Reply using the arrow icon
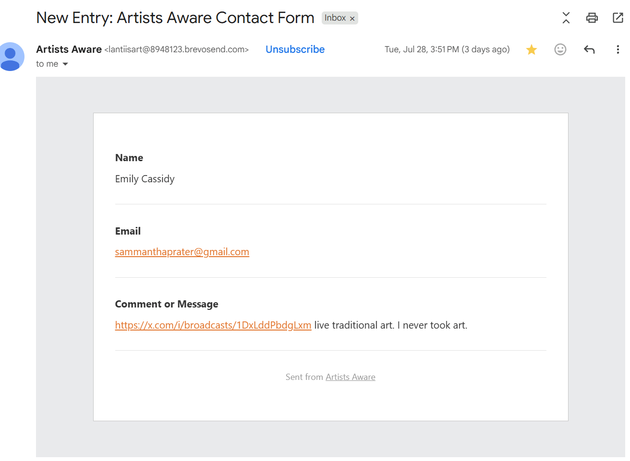The image size is (630, 461). (589, 49)
